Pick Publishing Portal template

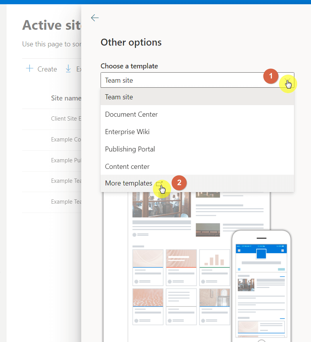(197, 149)
